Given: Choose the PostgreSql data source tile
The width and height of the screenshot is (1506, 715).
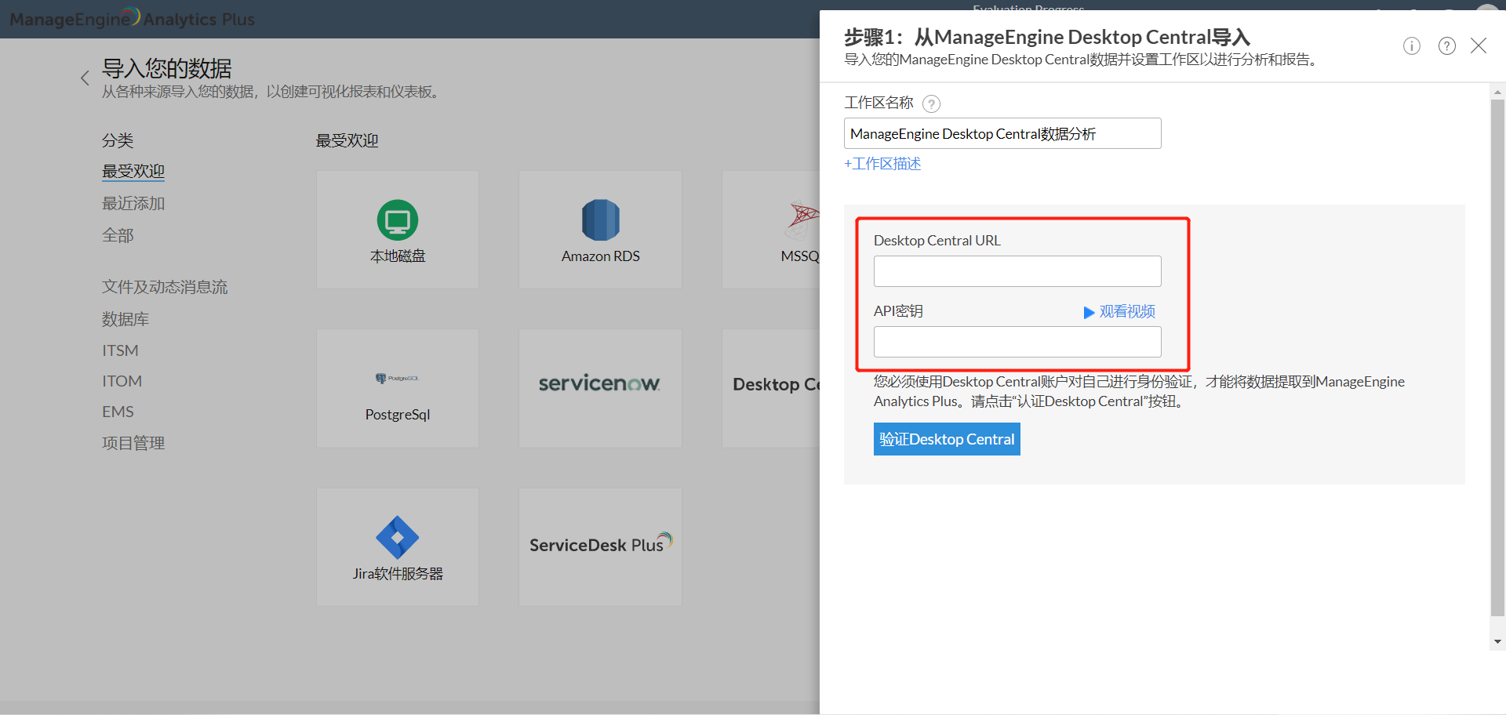Looking at the screenshot, I should 397,388.
